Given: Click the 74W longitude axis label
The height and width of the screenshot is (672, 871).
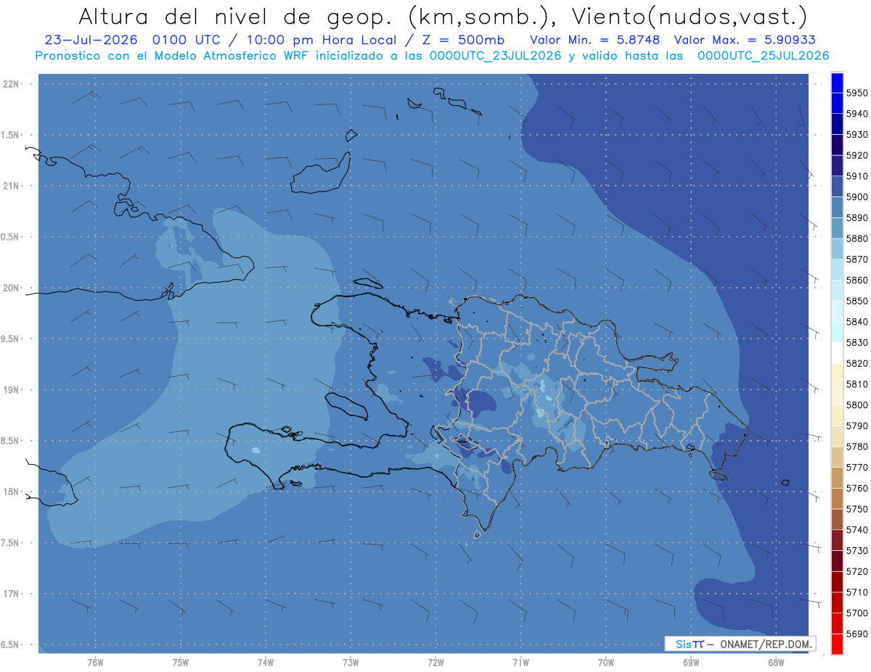Looking at the screenshot, I should click(266, 662).
